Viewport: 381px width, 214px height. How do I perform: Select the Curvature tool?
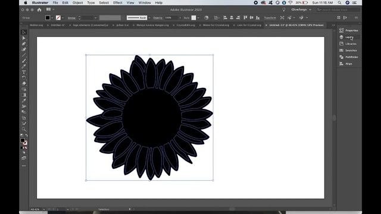24,49
